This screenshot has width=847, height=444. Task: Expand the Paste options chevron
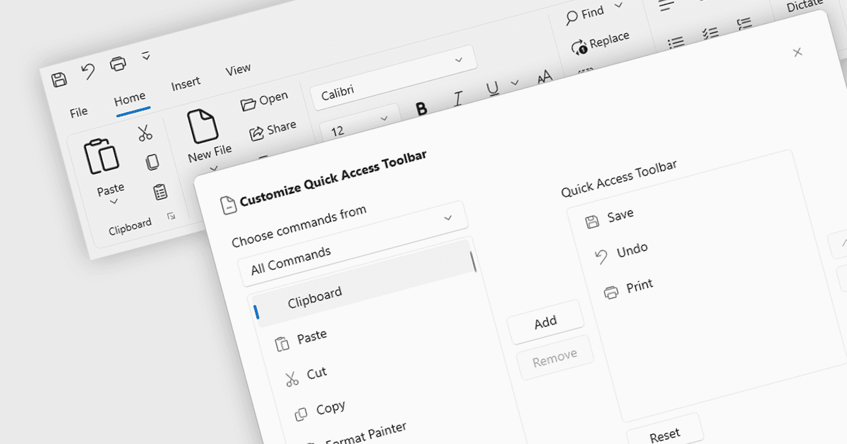pyautogui.click(x=114, y=202)
